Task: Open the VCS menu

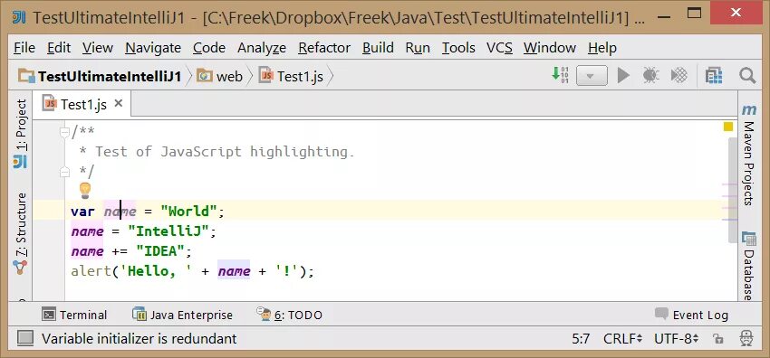Action: pyautogui.click(x=499, y=48)
